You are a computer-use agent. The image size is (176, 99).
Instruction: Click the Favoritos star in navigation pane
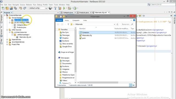[x=59, y=29]
